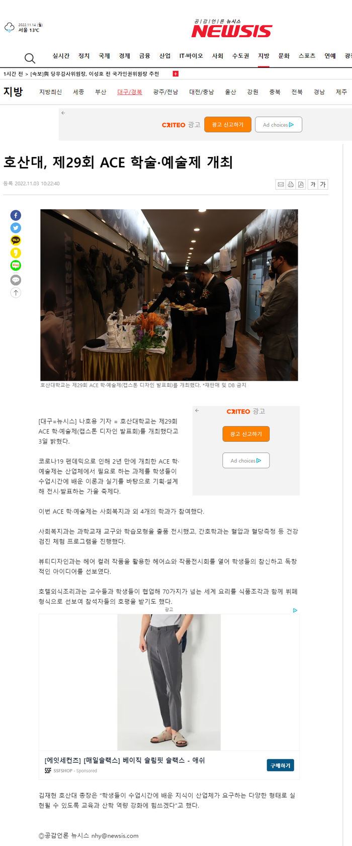This screenshot has height=846, width=352.
Task: Click 구매하기 purchase button
Action: [280, 766]
